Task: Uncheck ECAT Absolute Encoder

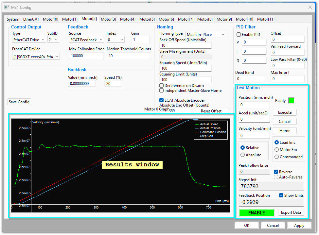Action: 162,100
